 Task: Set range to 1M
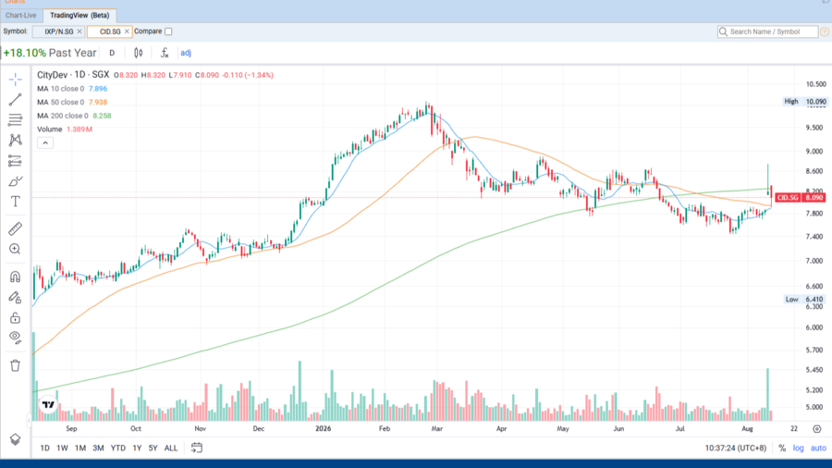tap(80, 448)
